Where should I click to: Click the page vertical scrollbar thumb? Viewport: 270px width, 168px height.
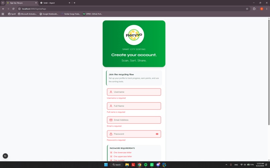269,72
